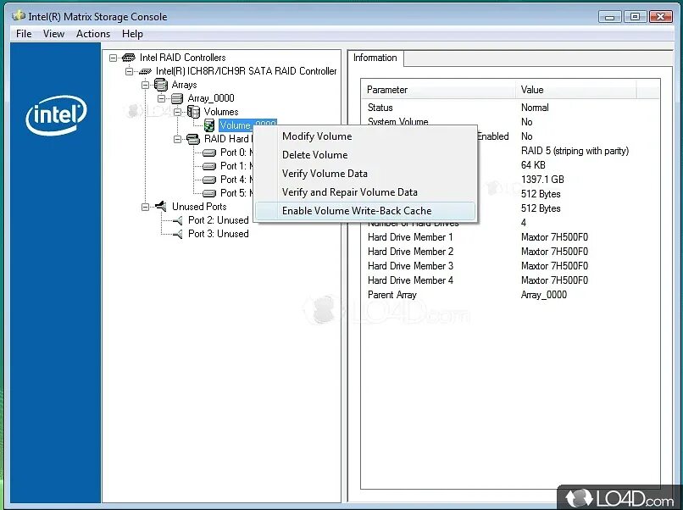The width and height of the screenshot is (683, 510).
Task: Open the File menu
Action: [x=24, y=34]
